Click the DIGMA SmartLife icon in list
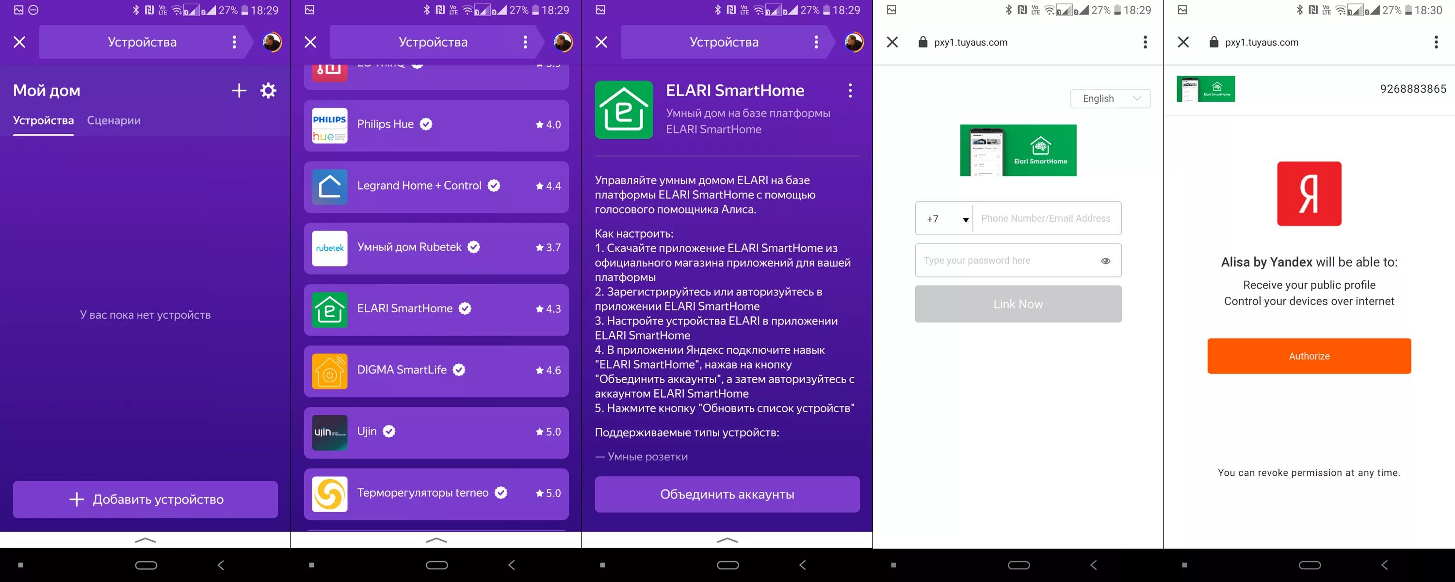Screen dimensions: 1455x582 pos(329,370)
